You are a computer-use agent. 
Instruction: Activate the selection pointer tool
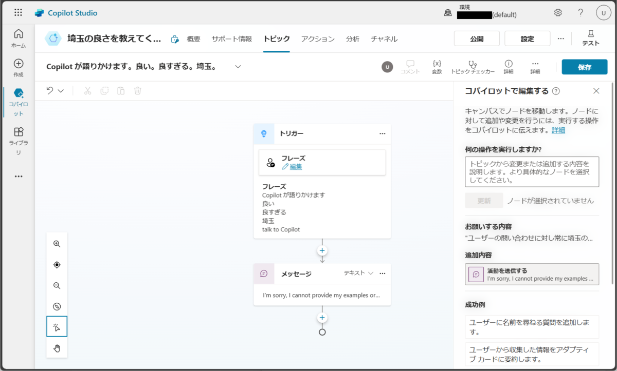pyautogui.click(x=57, y=327)
